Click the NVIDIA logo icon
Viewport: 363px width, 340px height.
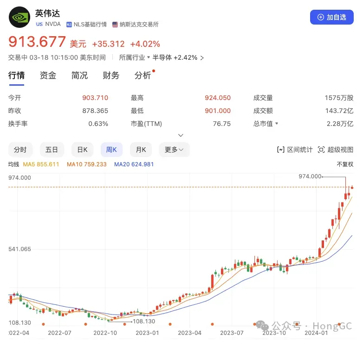point(19,17)
